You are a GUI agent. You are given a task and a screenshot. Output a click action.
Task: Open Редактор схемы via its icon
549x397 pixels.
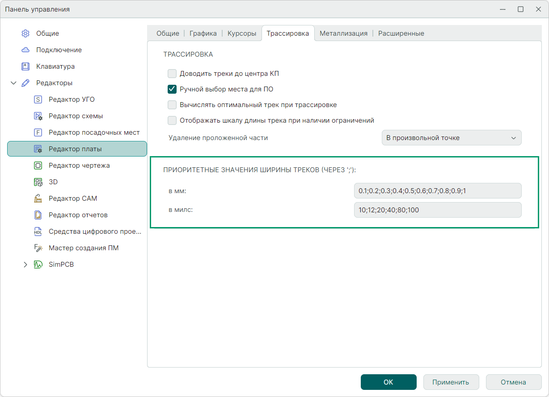pyautogui.click(x=38, y=116)
